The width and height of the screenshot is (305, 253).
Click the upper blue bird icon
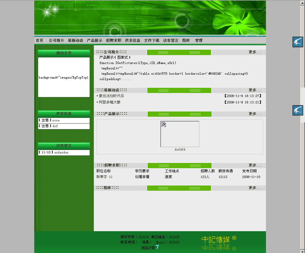point(298,42)
